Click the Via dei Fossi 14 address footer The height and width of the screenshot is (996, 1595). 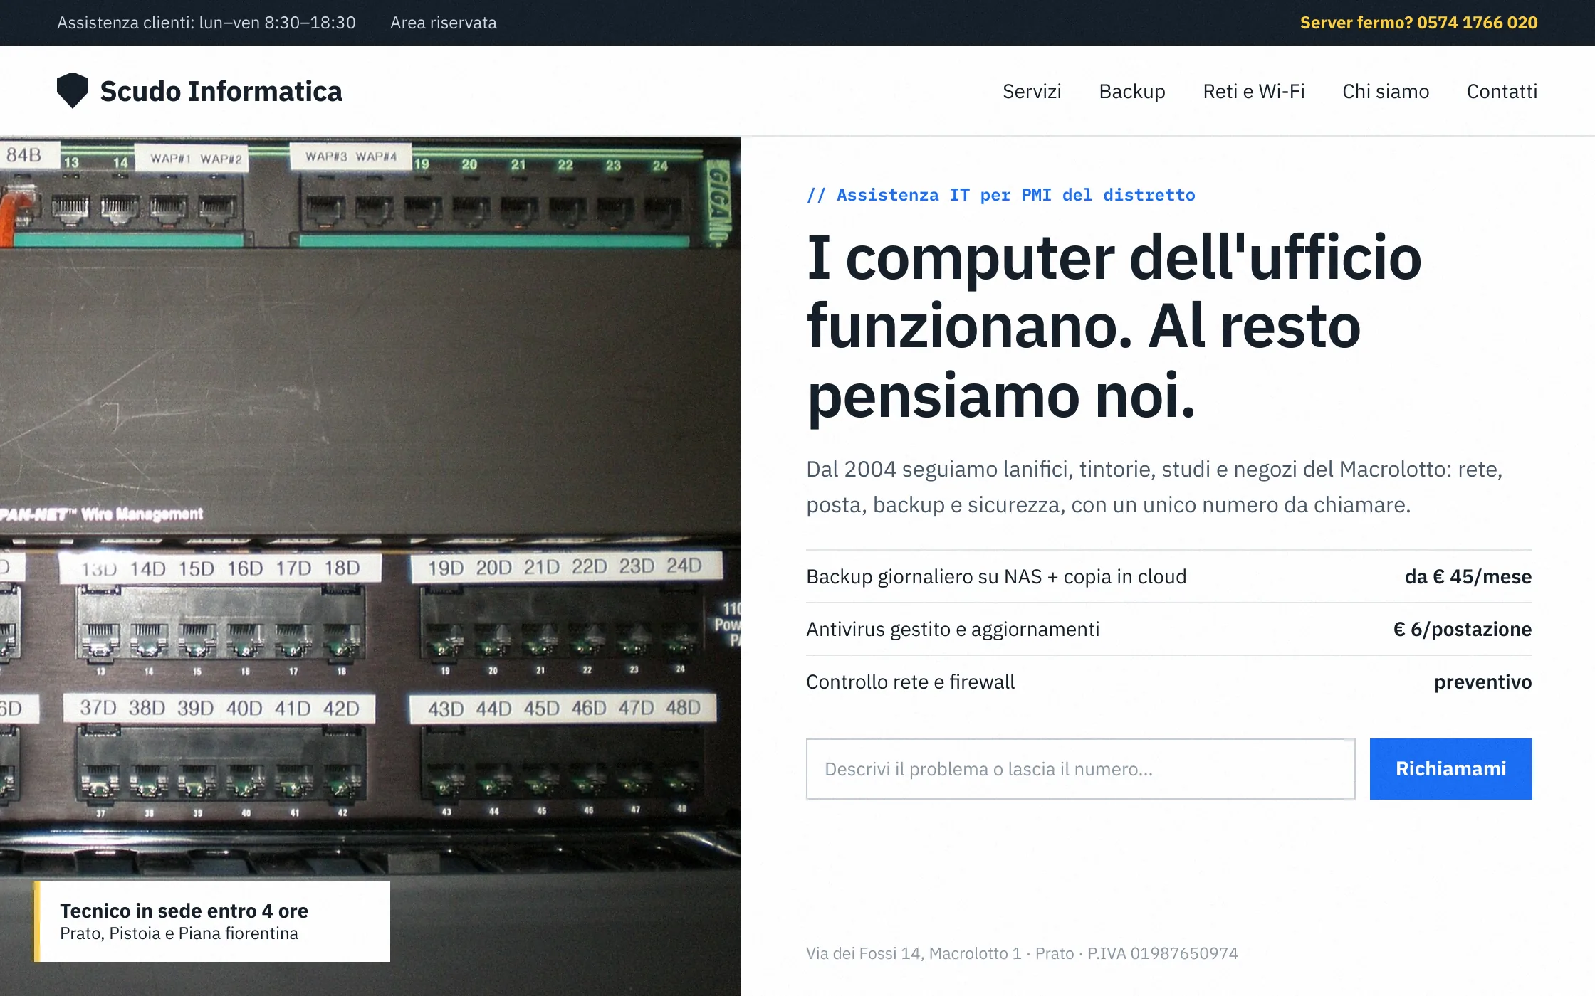pos(1022,953)
